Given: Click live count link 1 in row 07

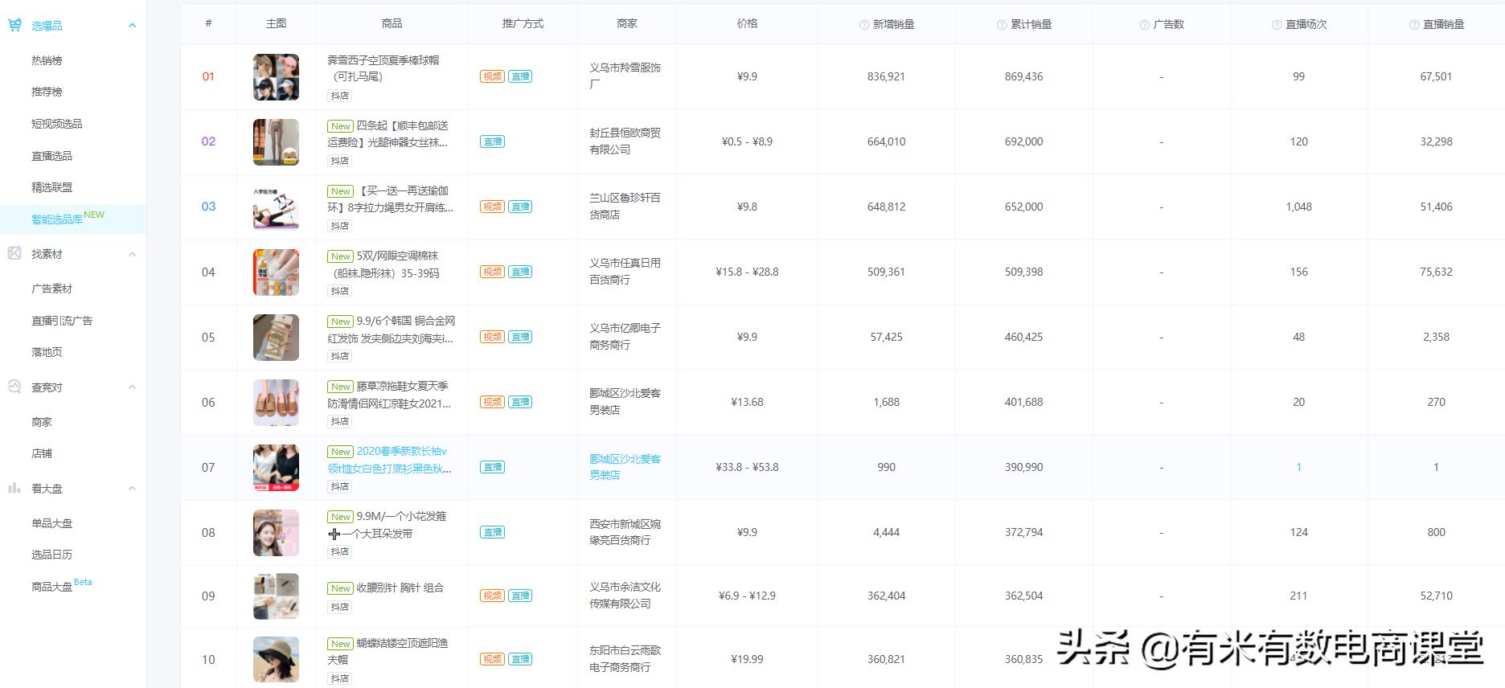Looking at the screenshot, I should [1298, 467].
